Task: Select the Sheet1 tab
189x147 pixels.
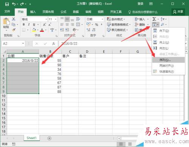Action: pos(31,138)
